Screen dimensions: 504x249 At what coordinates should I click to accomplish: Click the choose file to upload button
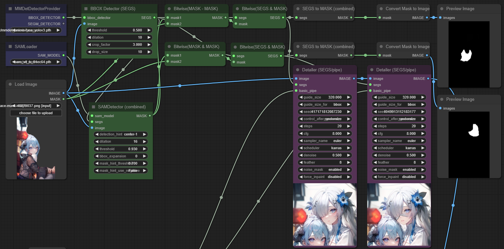coord(36,113)
